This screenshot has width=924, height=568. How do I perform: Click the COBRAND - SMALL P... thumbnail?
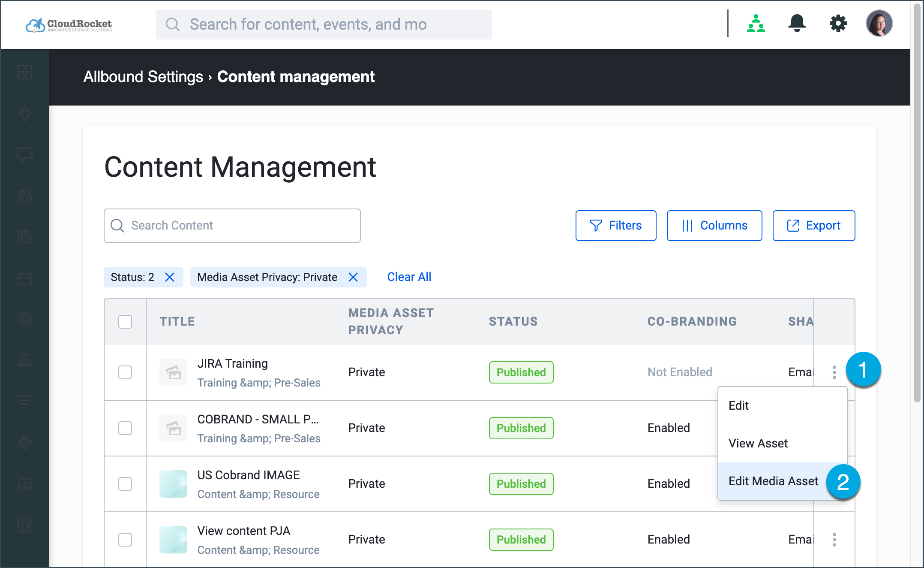point(173,428)
